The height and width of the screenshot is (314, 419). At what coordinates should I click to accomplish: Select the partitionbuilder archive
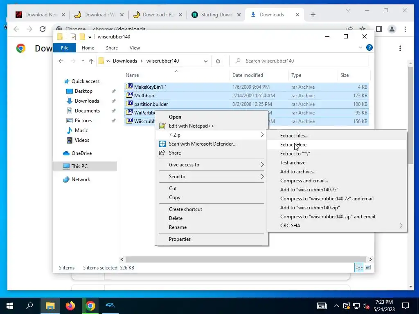point(247,104)
